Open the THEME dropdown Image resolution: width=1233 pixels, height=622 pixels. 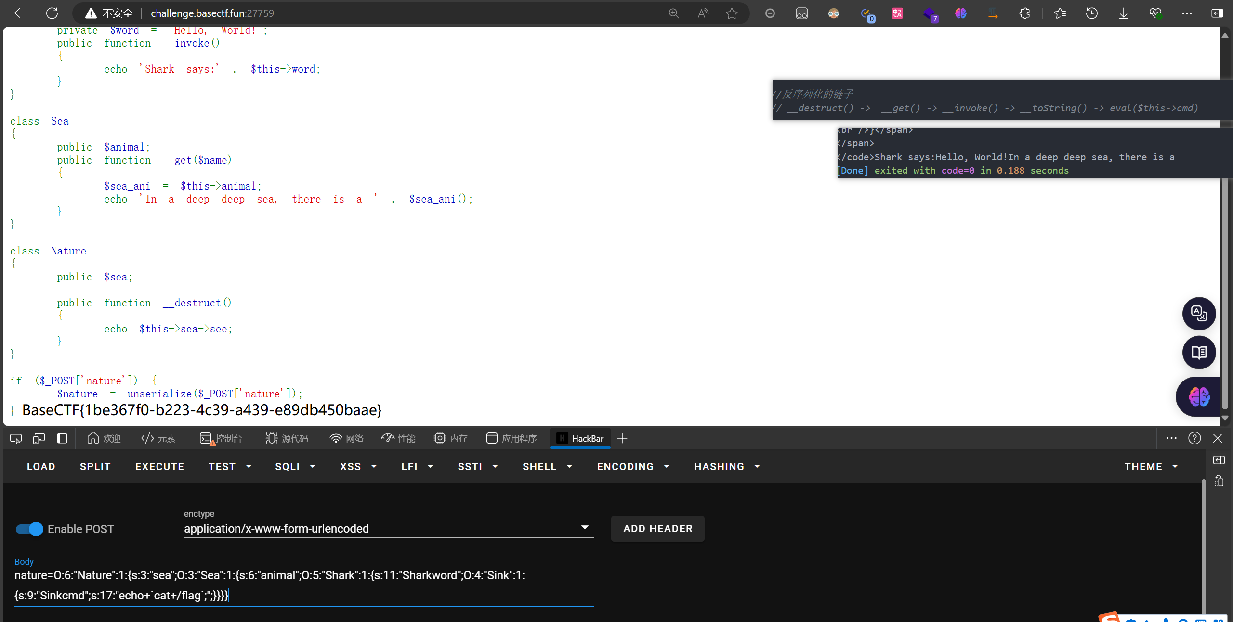click(1151, 467)
